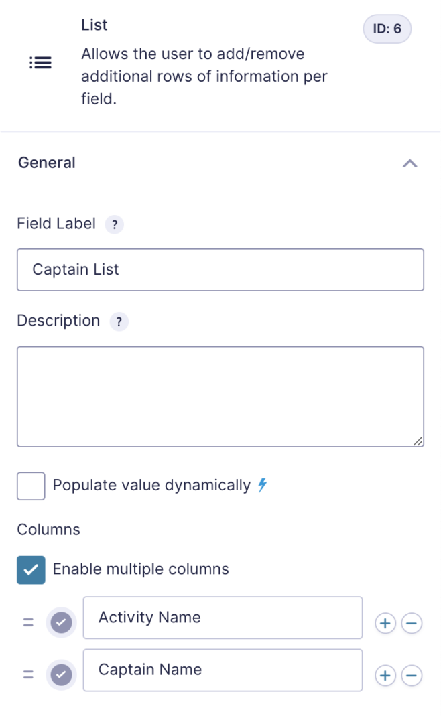This screenshot has width=441, height=716.
Task: Collapse the General section chevron
Action: pyautogui.click(x=410, y=163)
